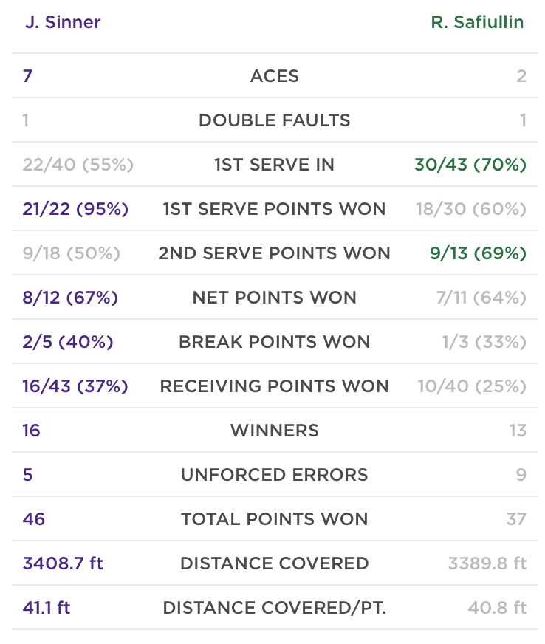Click the 1ST SERVE IN label
Image resolution: width=545 pixels, height=644 pixels.
275,165
